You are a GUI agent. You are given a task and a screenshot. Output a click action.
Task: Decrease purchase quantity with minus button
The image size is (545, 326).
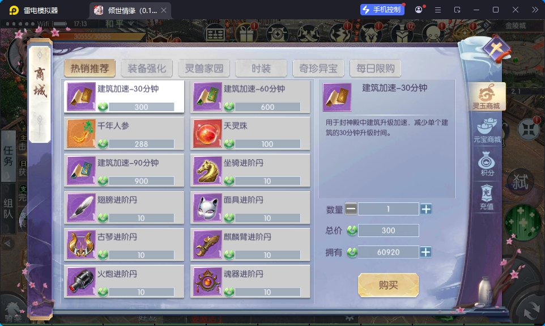351,209
